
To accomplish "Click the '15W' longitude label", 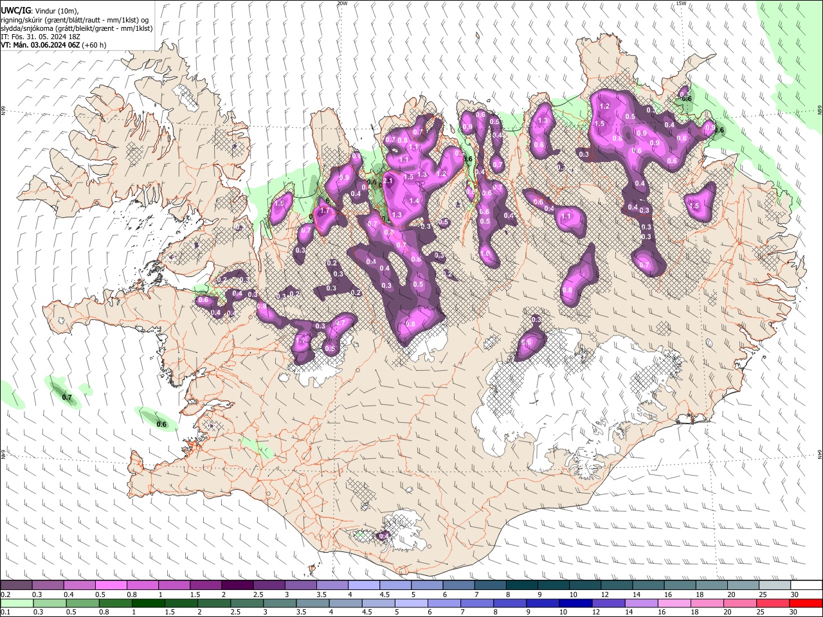I will tap(681, 3).
